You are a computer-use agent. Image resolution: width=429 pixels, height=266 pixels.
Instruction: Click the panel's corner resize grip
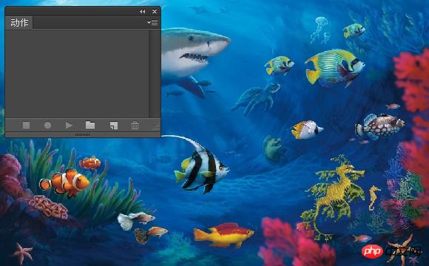click(157, 127)
